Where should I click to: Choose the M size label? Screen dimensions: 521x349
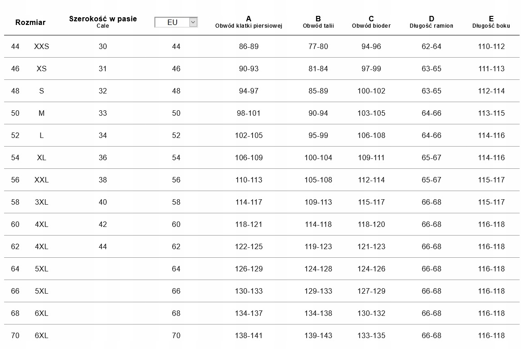tap(41, 113)
